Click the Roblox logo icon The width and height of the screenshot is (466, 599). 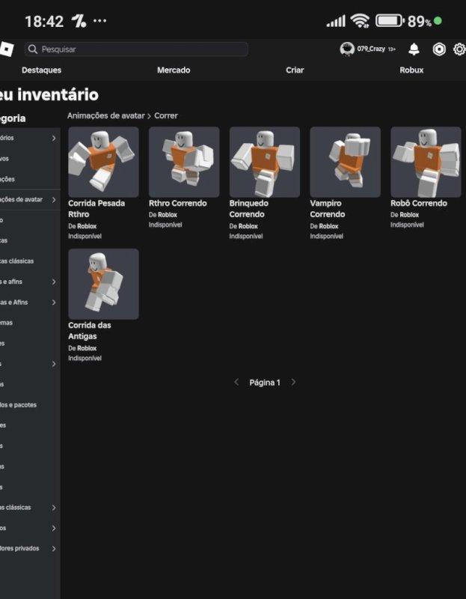click(x=6, y=49)
